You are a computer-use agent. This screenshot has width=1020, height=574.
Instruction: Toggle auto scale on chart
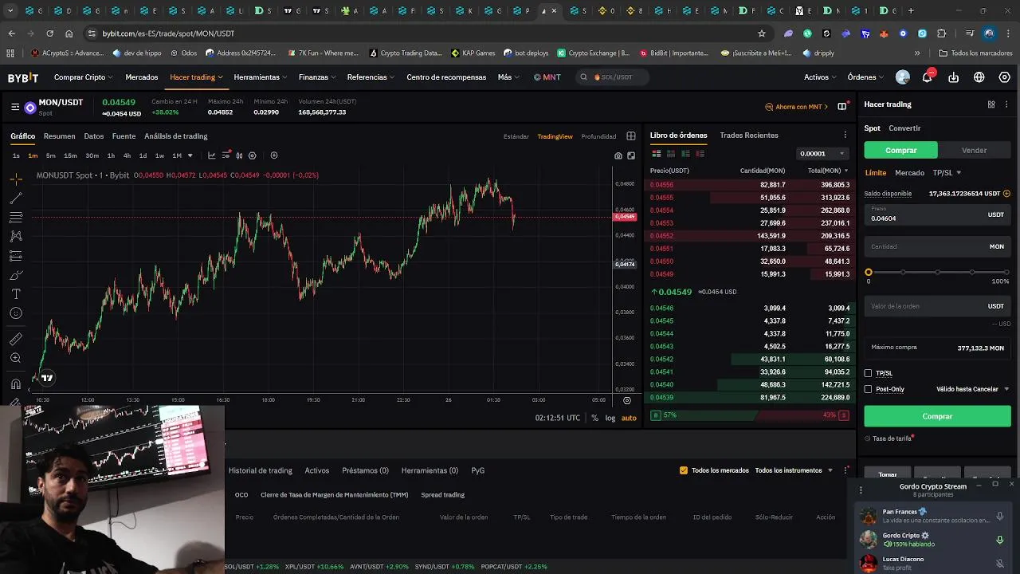(x=629, y=418)
